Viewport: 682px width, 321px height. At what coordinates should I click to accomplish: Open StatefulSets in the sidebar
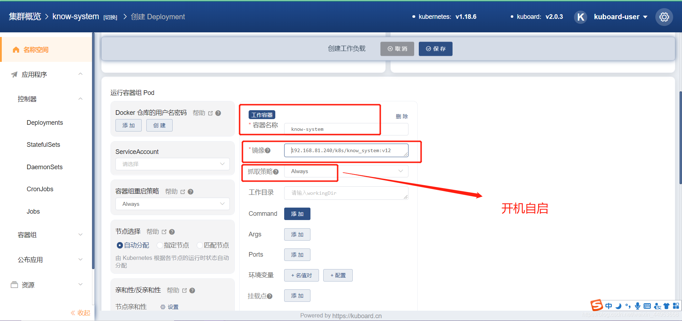[43, 145]
